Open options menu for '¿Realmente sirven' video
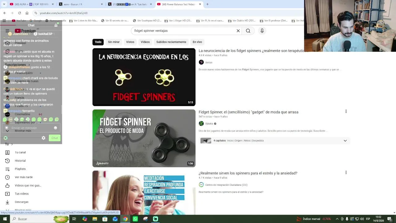Screen dimensions: 396x223 tap(346, 173)
